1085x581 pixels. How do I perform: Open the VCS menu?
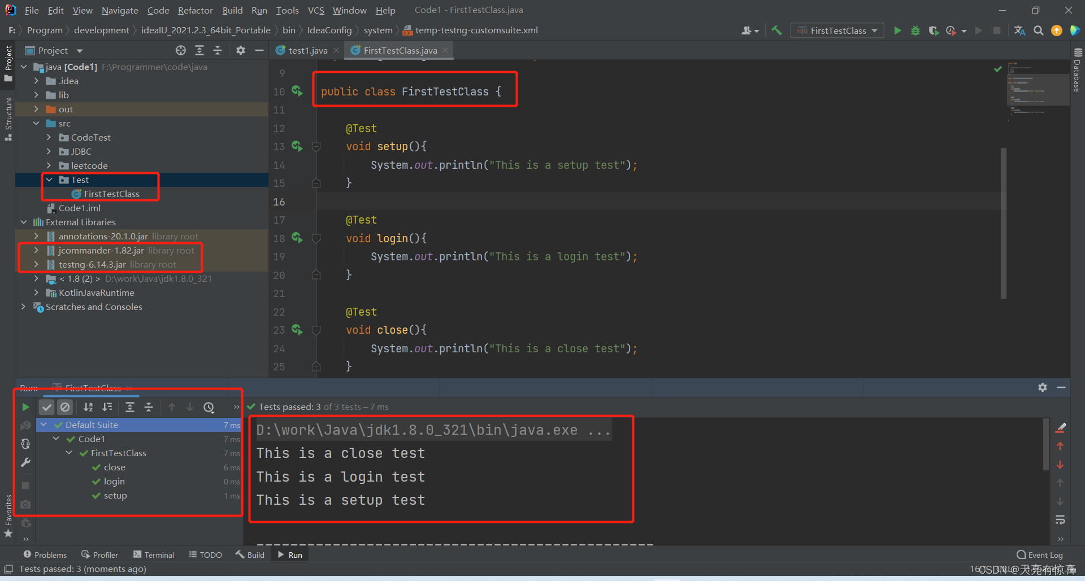click(x=316, y=10)
